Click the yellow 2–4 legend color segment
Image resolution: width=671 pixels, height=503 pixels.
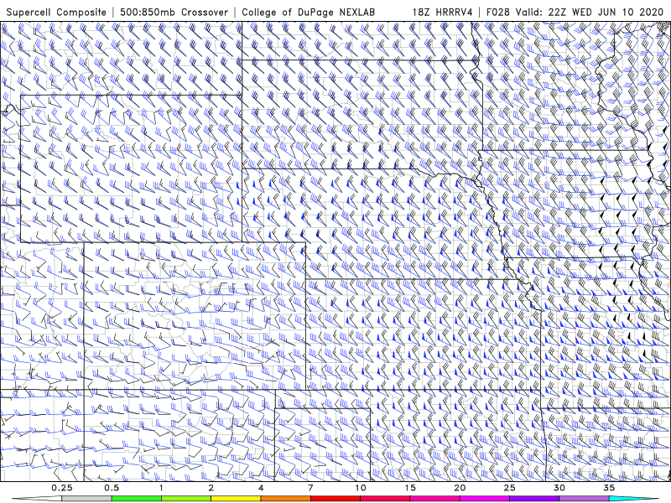[236, 499]
